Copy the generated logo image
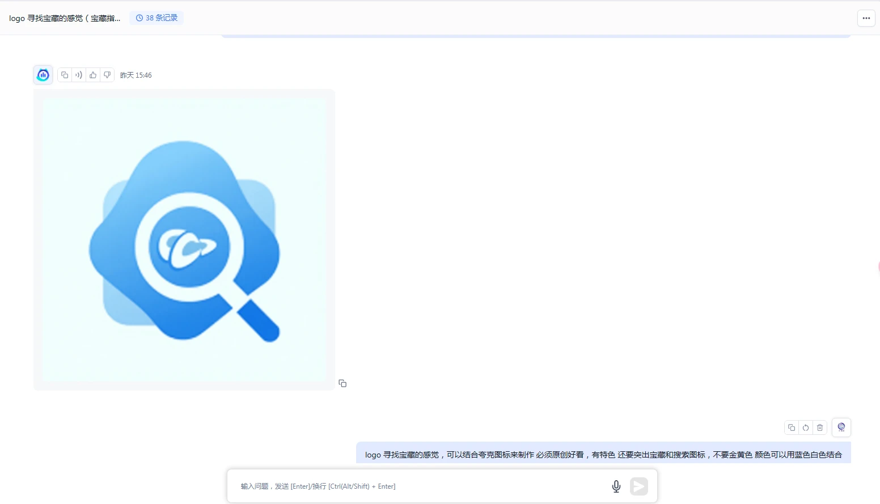 342,384
